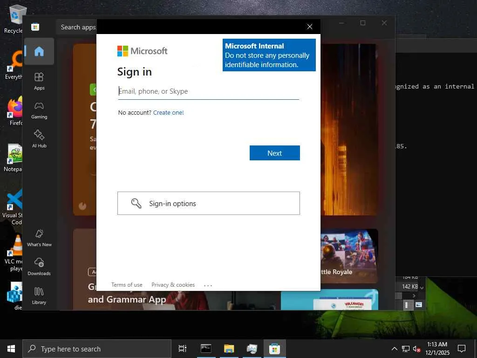Minimize the Microsoft Store window

click(341, 23)
